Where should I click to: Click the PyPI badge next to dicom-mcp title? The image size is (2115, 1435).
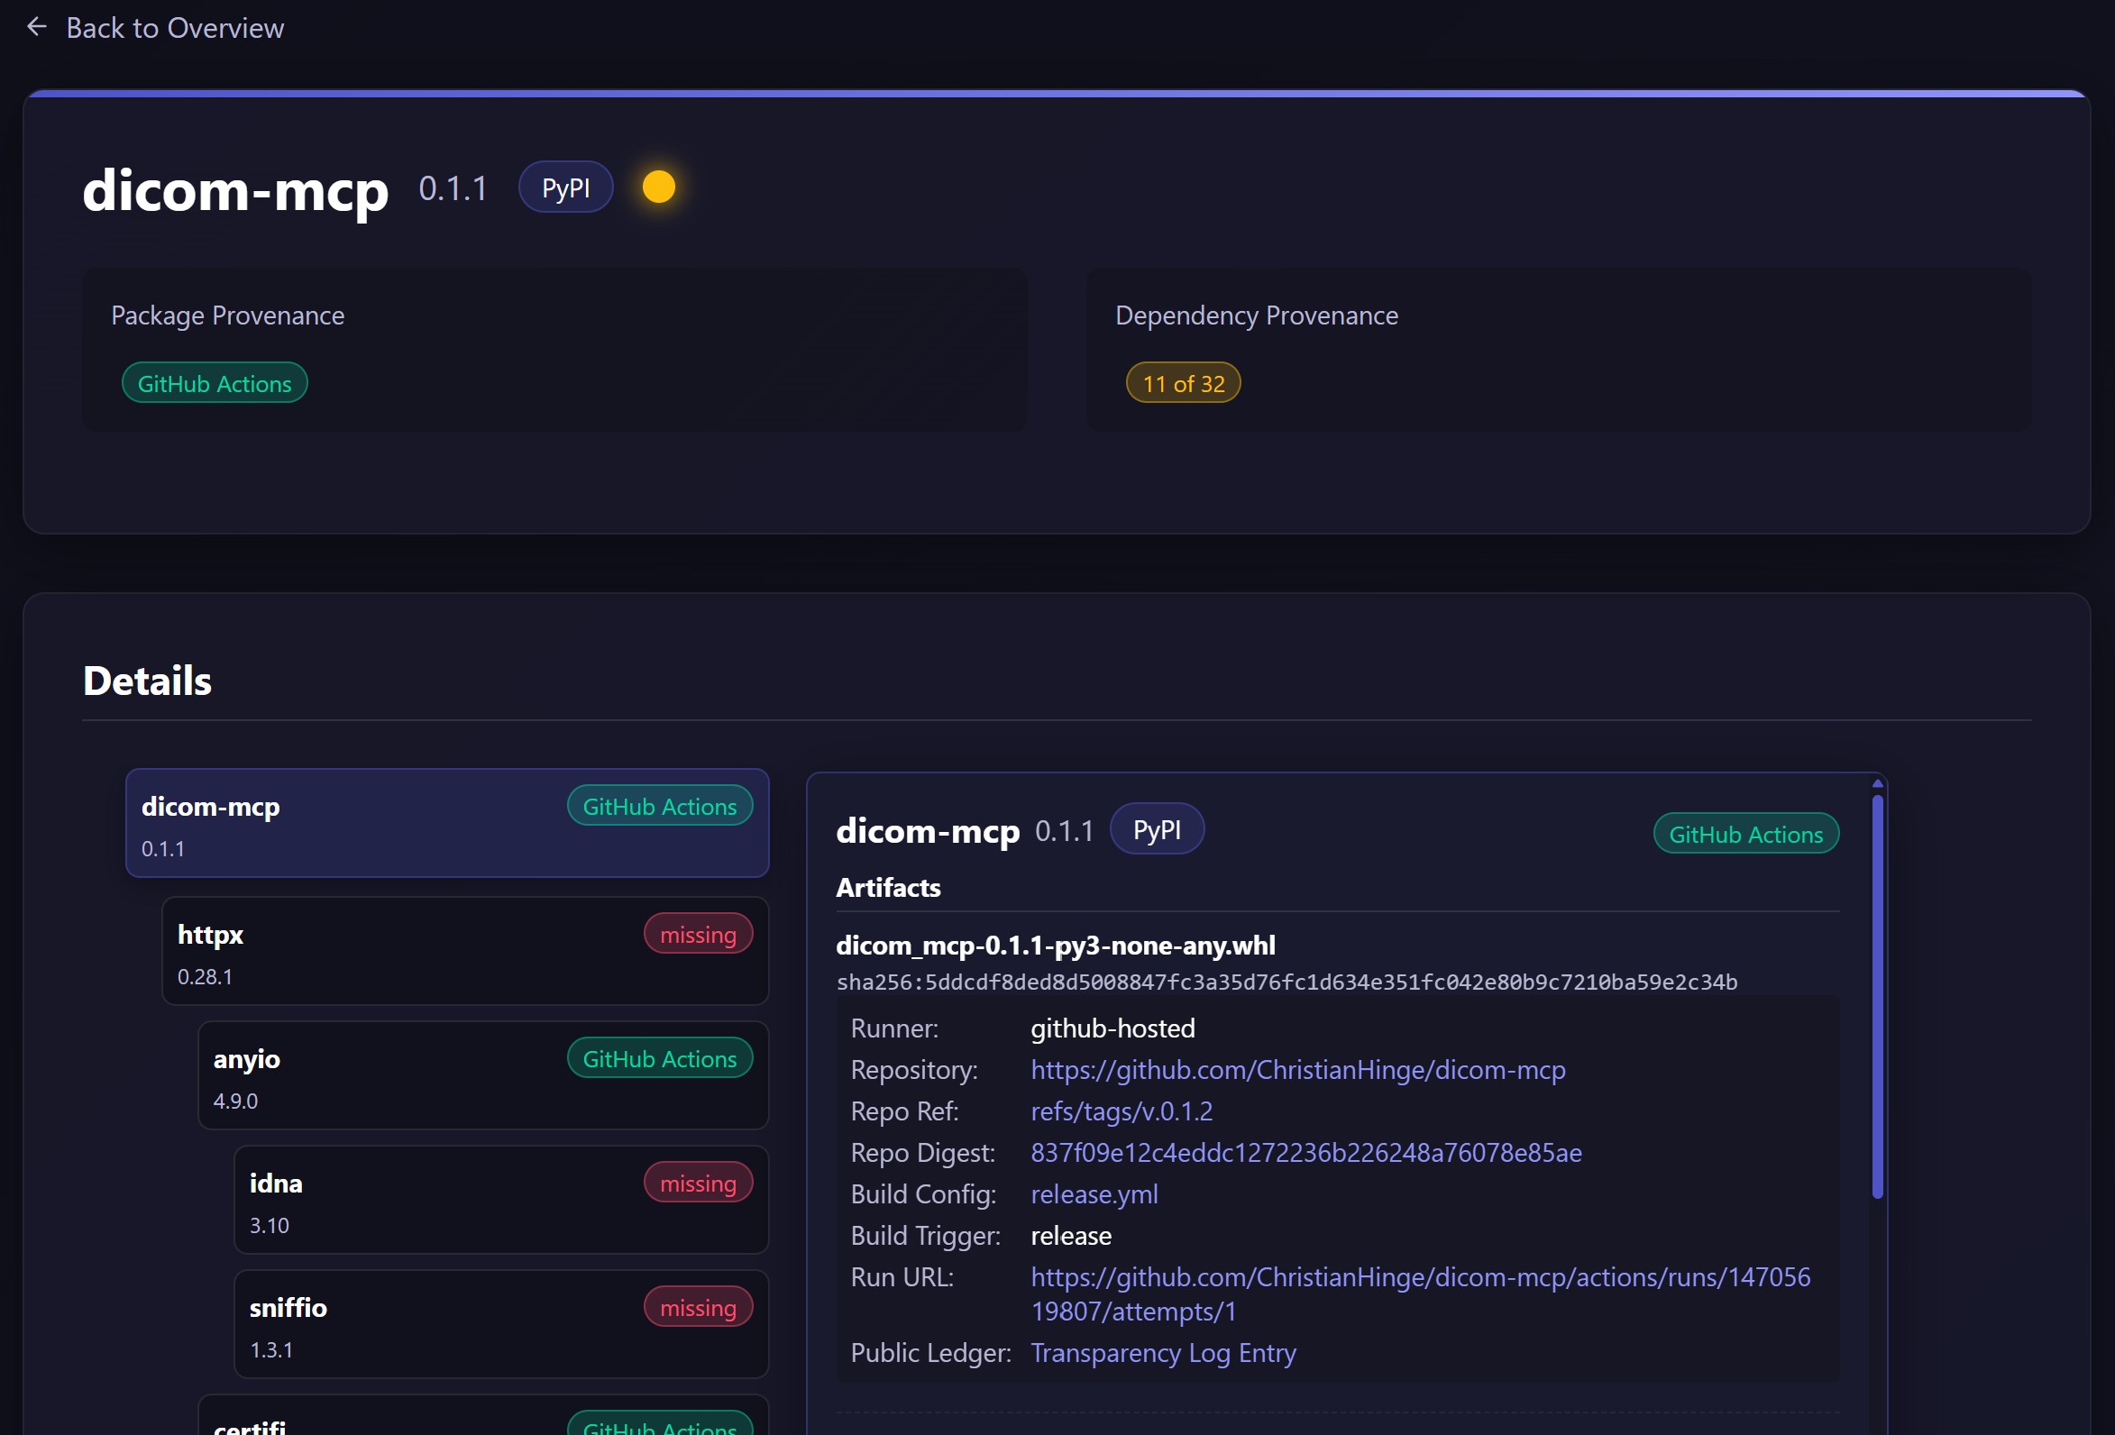[x=564, y=187]
